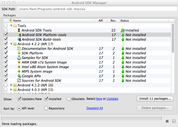Click the New selection link
The width and height of the screenshot is (178, 127).
coord(99,99)
